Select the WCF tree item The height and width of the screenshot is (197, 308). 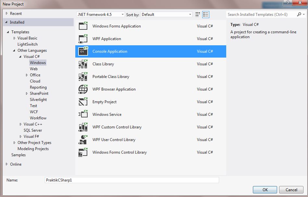(x=34, y=112)
